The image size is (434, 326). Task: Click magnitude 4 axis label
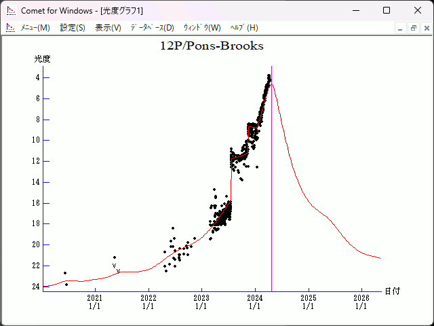click(38, 77)
